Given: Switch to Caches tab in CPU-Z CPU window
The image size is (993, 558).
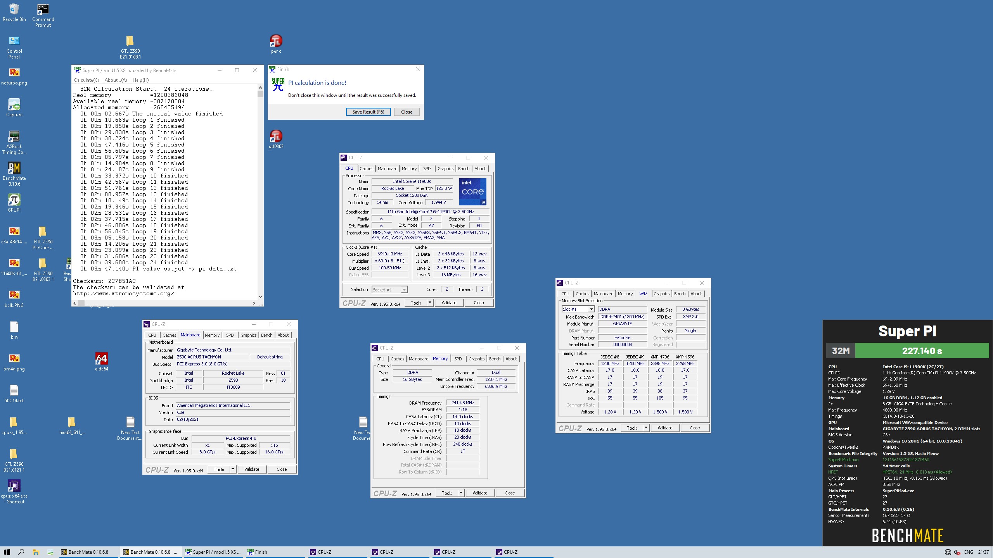Looking at the screenshot, I should pos(366,169).
